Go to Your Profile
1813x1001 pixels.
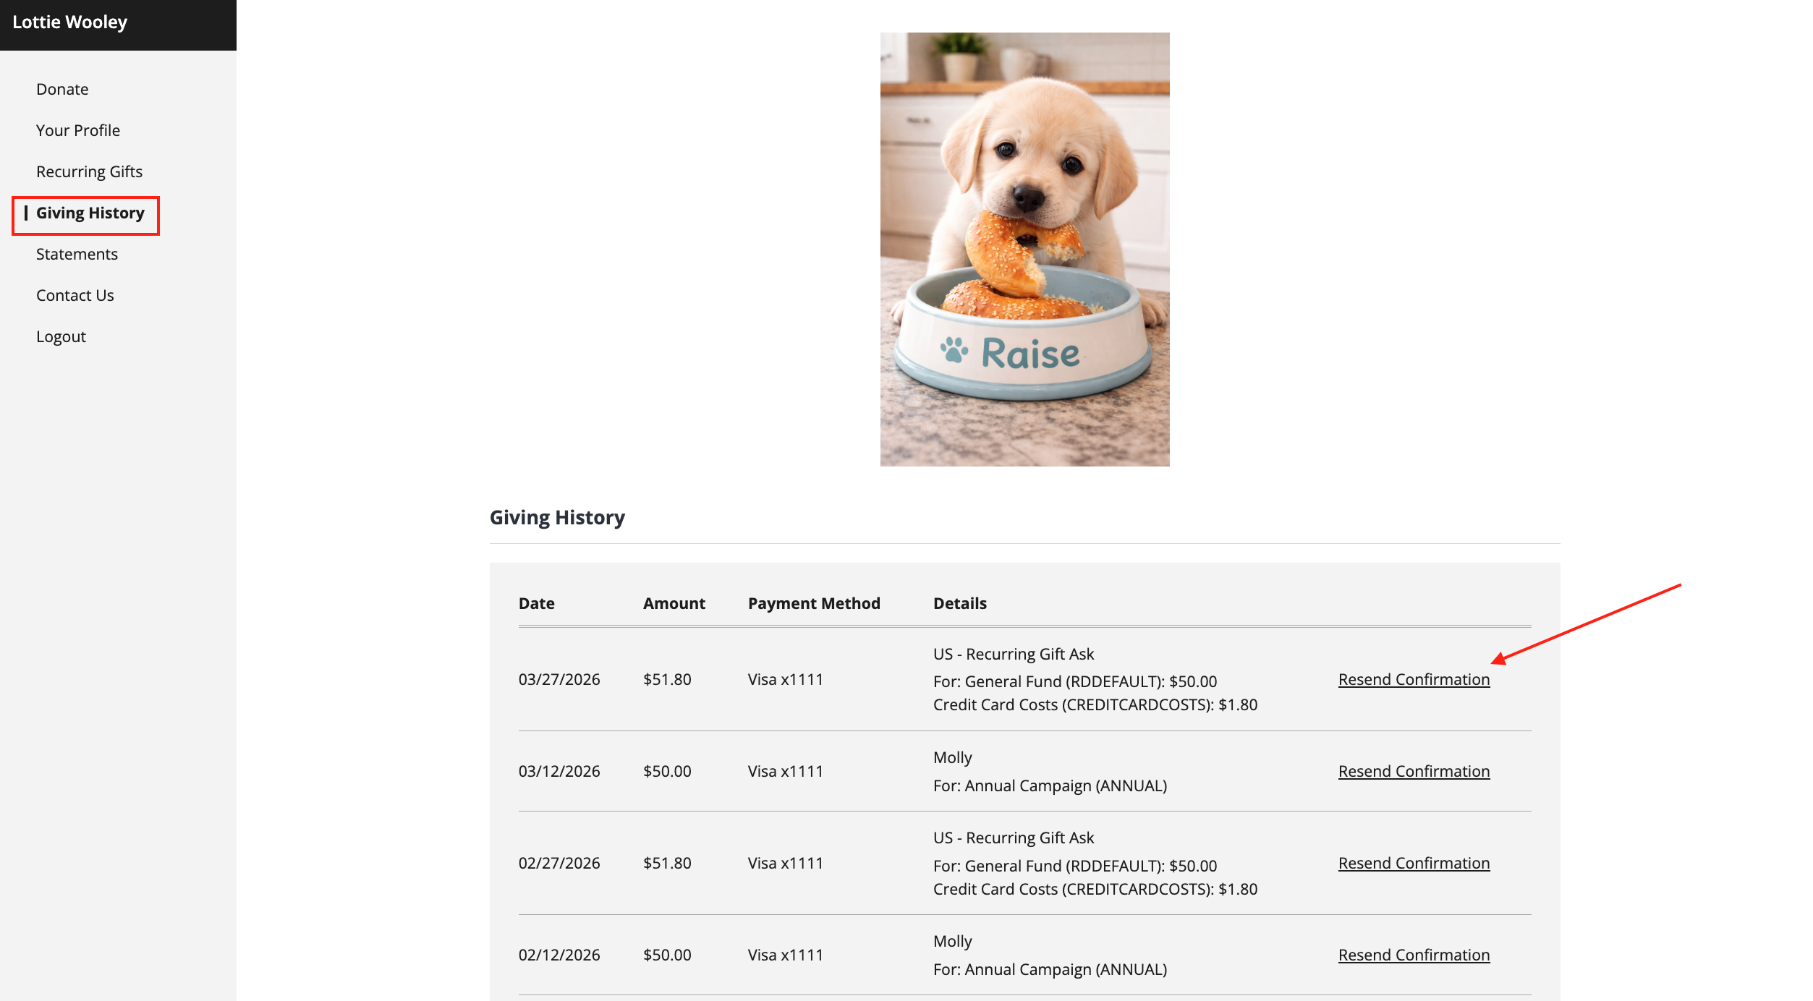coord(78,130)
